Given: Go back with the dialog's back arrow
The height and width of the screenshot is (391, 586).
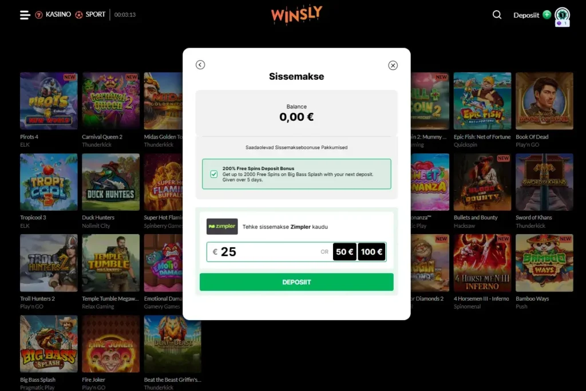Looking at the screenshot, I should [200, 65].
